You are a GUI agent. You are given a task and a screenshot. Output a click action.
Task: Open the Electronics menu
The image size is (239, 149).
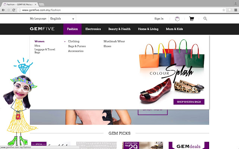coord(93,29)
